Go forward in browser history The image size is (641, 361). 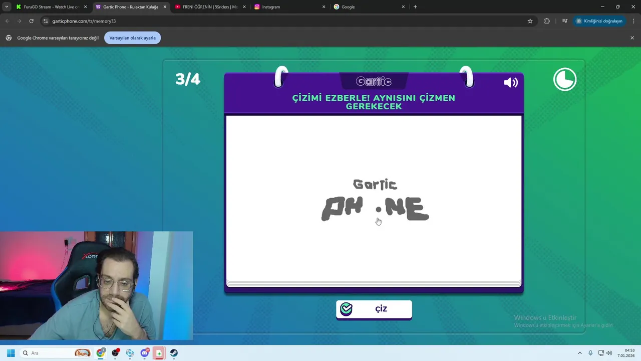pyautogui.click(x=19, y=21)
